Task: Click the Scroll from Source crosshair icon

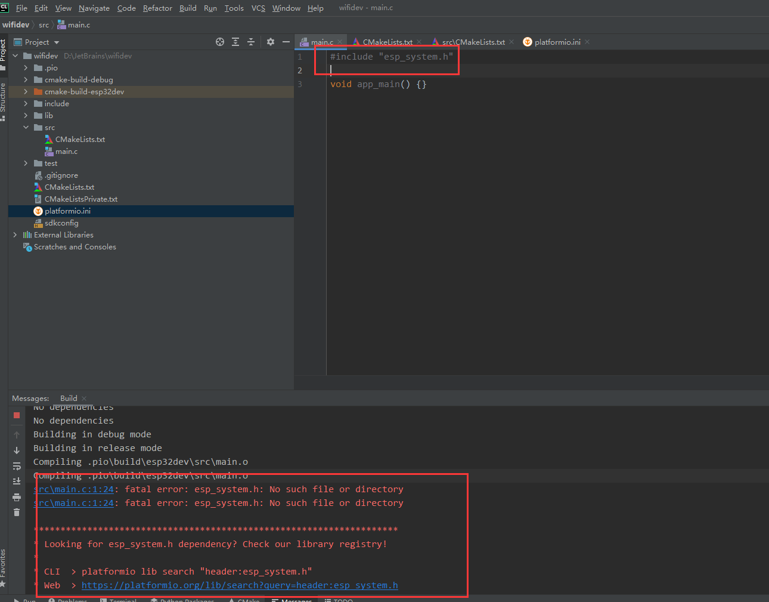Action: tap(220, 42)
